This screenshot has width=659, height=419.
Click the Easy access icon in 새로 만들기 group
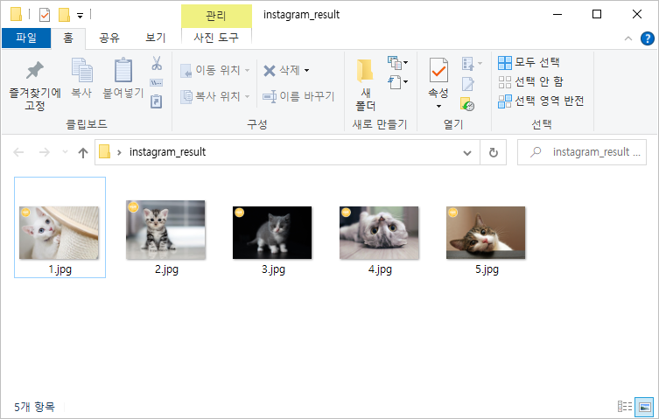click(395, 82)
